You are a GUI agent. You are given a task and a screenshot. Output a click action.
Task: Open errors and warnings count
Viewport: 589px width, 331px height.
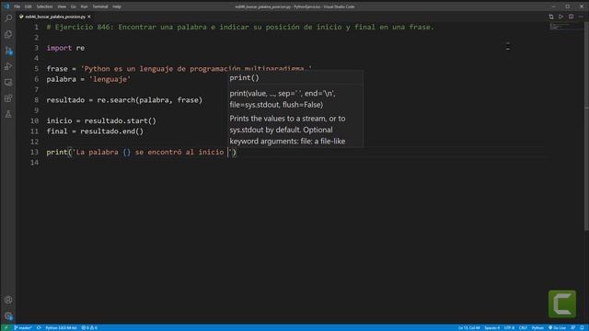[x=89, y=327]
